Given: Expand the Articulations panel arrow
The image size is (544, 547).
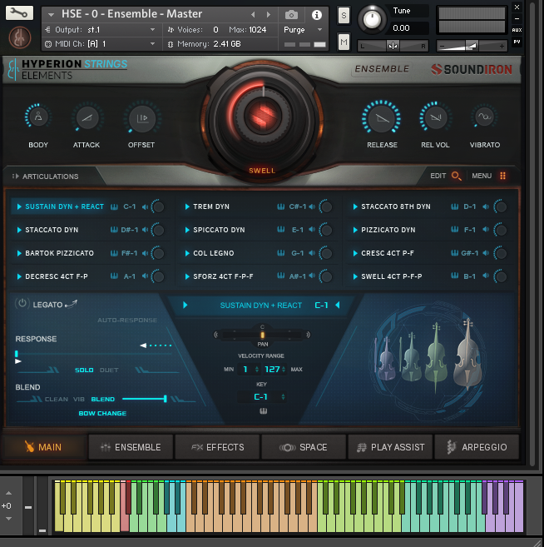Looking at the screenshot, I should [14, 177].
